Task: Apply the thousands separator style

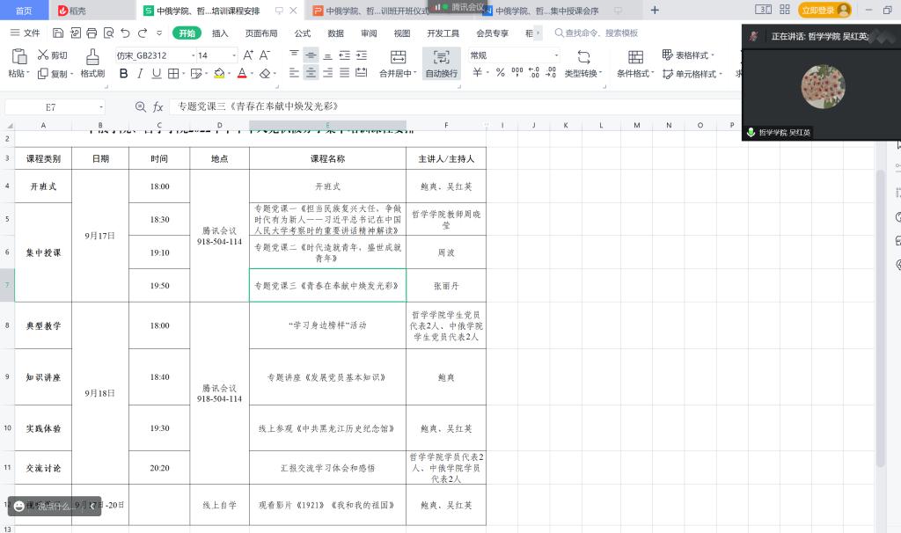Action: pos(517,73)
